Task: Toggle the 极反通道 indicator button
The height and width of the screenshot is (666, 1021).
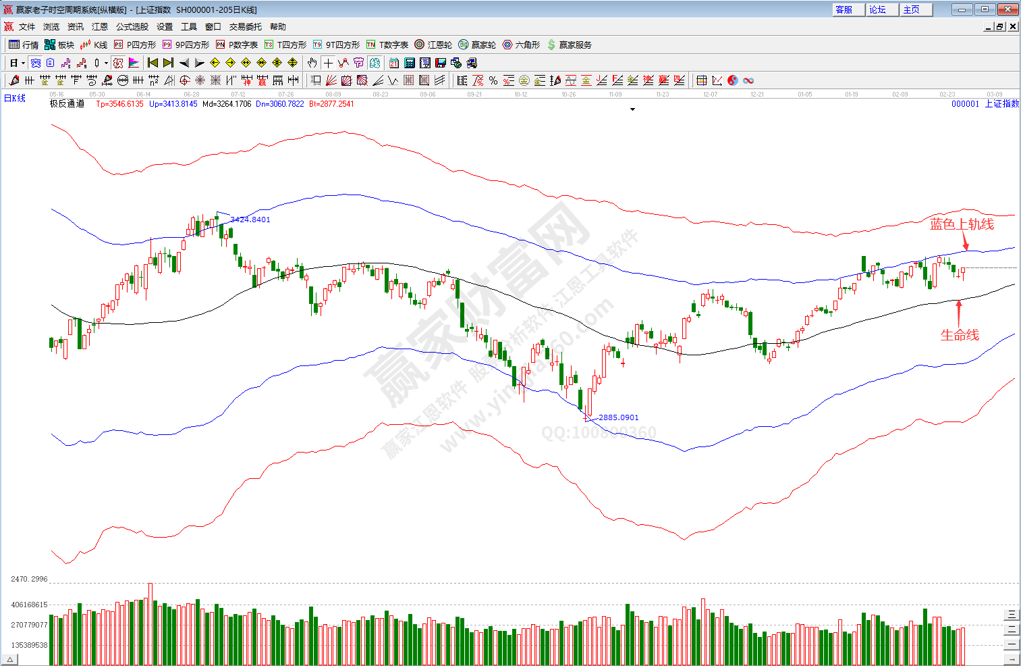Action: pyautogui.click(x=67, y=103)
